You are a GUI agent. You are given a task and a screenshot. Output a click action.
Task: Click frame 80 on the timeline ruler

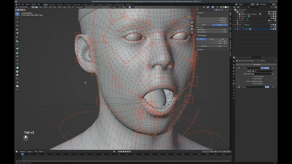click(x=86, y=154)
